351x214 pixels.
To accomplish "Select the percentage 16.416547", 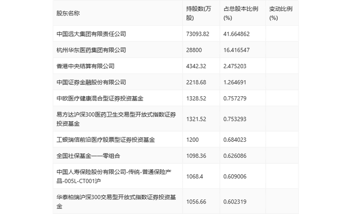I will (236, 50).
